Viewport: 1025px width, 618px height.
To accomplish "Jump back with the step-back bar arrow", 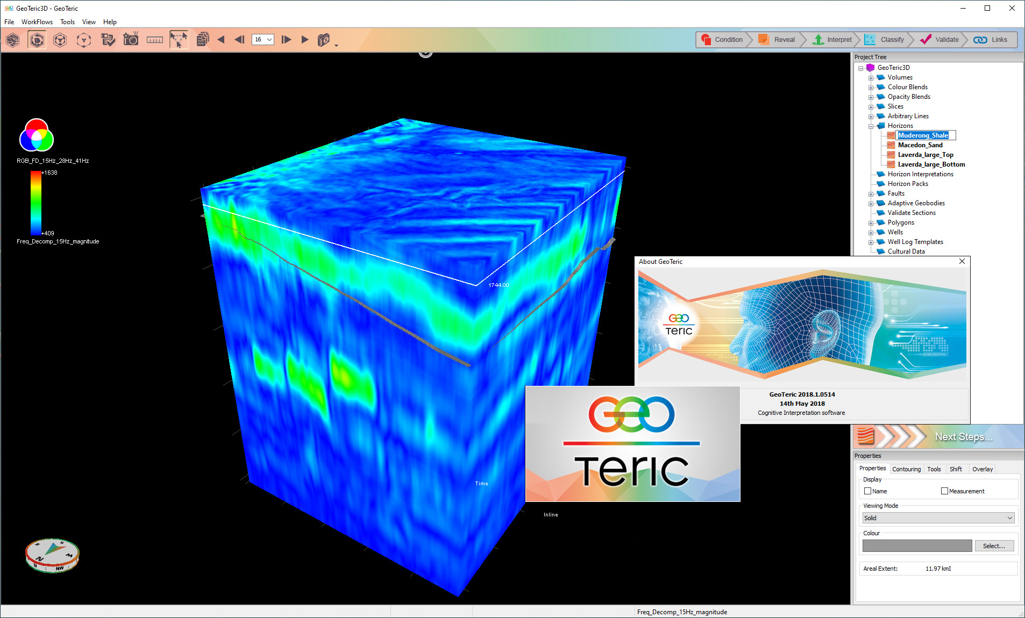I will 240,40.
